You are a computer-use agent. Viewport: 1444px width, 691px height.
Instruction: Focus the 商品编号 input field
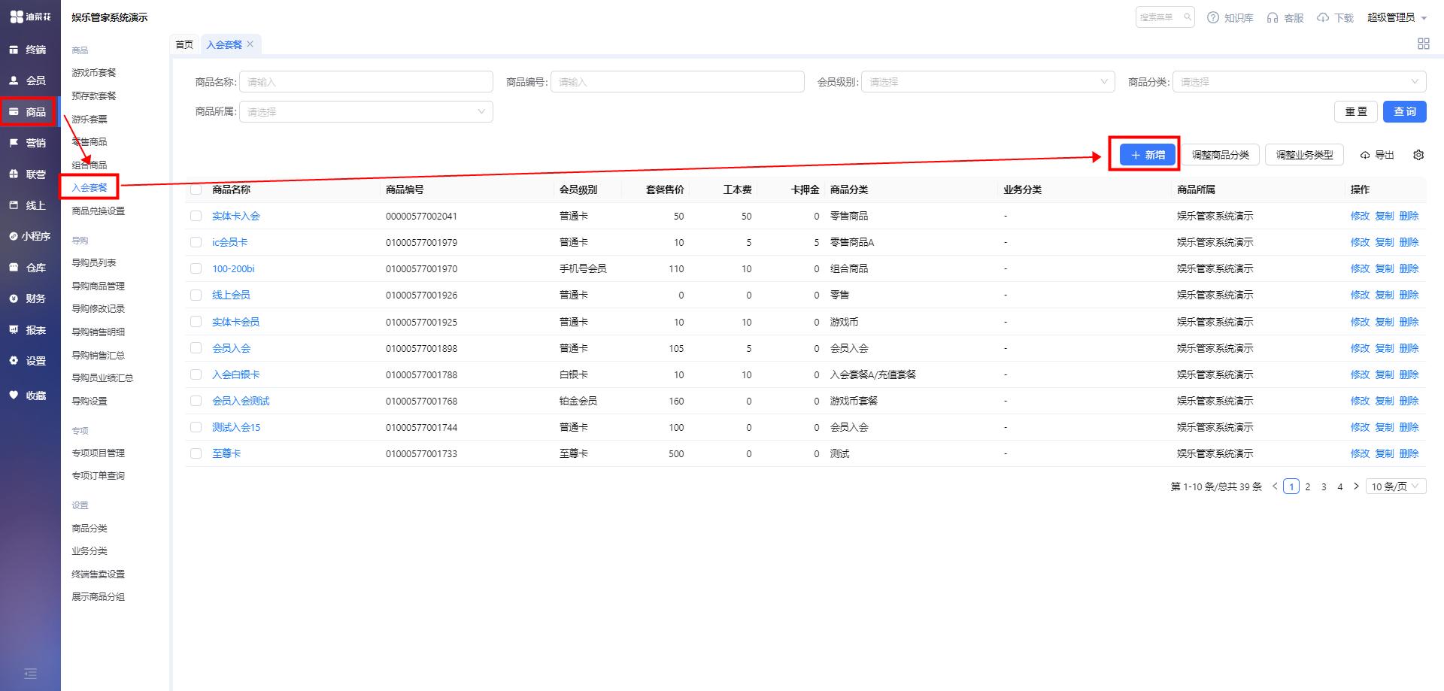[678, 82]
